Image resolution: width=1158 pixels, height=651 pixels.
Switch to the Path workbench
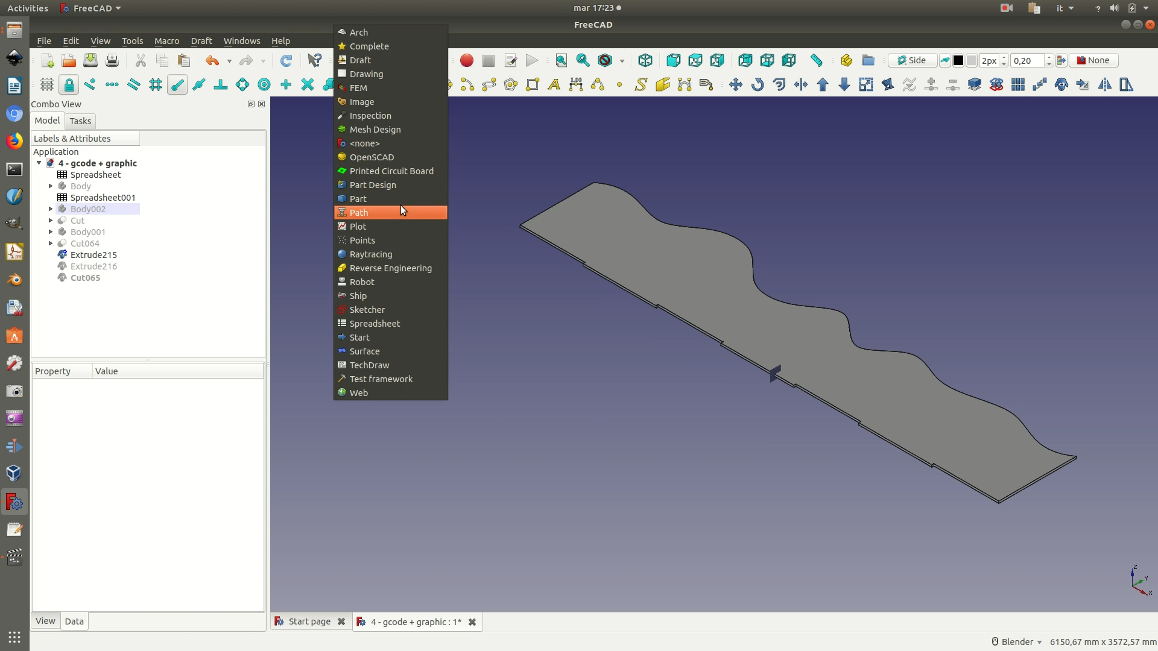click(x=391, y=213)
